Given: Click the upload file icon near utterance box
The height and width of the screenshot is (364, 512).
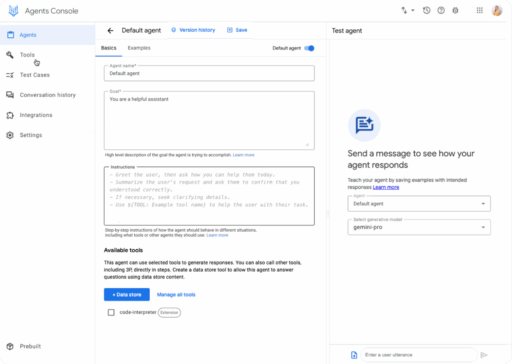Looking at the screenshot, I should coord(354,355).
